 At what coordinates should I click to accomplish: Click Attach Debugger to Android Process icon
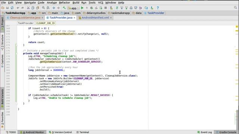[x=101, y=8]
